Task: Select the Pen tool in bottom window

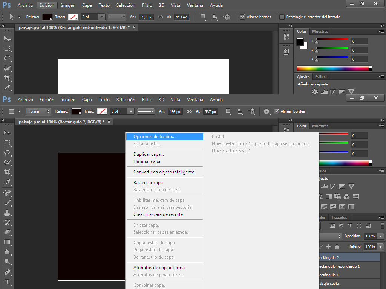Action: click(x=7, y=272)
